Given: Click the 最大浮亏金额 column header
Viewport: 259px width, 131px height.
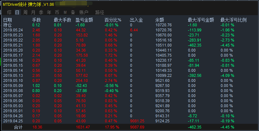Looking at the screenshot, I should click(201, 20).
